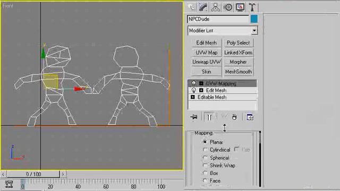Click frame 80 on the track bar
The image size is (340, 191).
click(133, 186)
